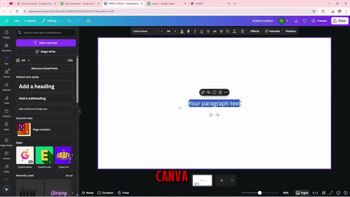Viewport: 350px width, 197px height.
Task: Decrease font size with minus button
Action: pos(162,31)
